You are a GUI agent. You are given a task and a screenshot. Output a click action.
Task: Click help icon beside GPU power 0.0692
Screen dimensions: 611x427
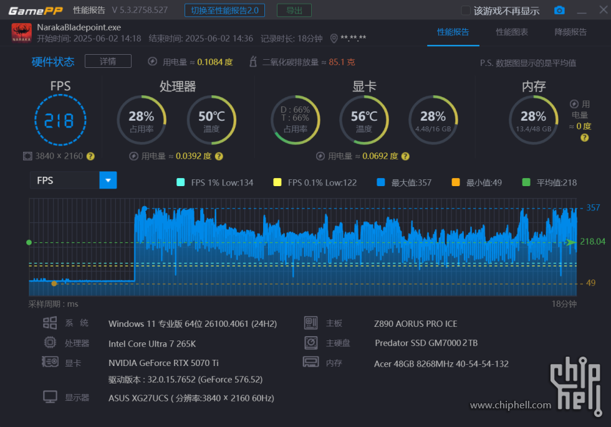point(405,156)
